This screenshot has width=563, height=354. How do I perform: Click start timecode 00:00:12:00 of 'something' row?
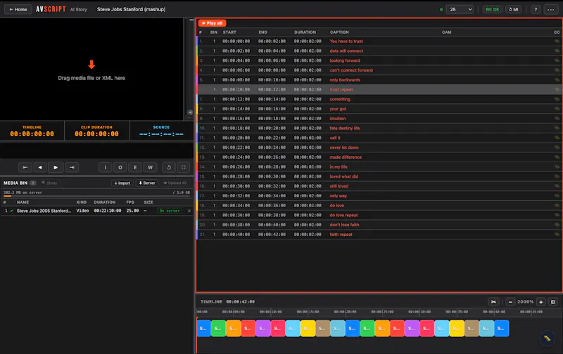point(236,99)
